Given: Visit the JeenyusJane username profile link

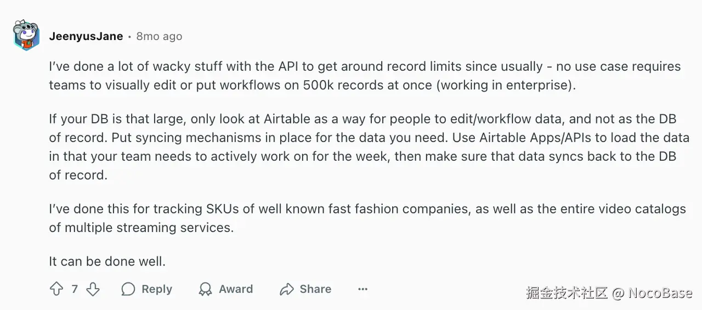Looking at the screenshot, I should 86,36.
